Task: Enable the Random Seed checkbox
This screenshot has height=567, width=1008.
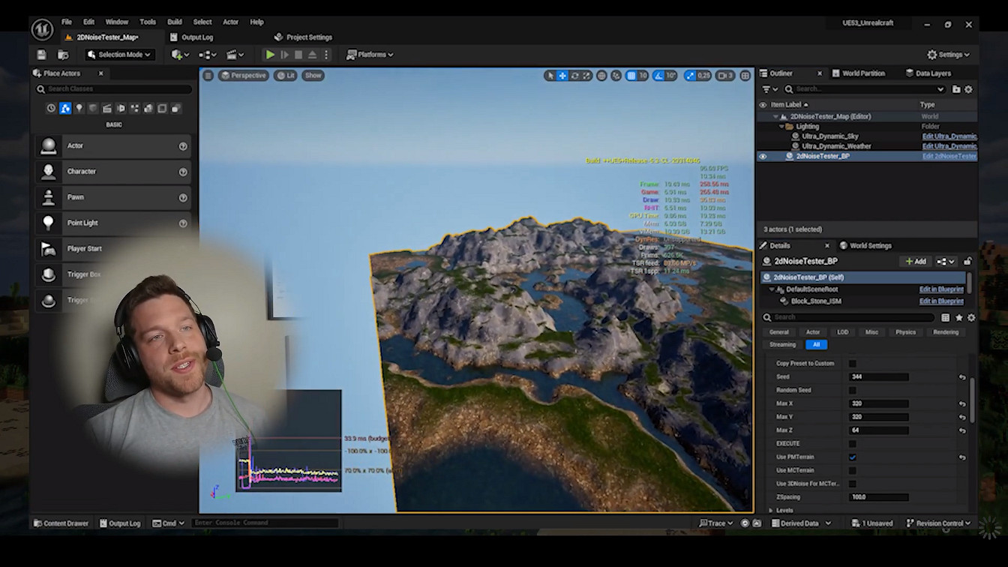Action: coord(852,391)
